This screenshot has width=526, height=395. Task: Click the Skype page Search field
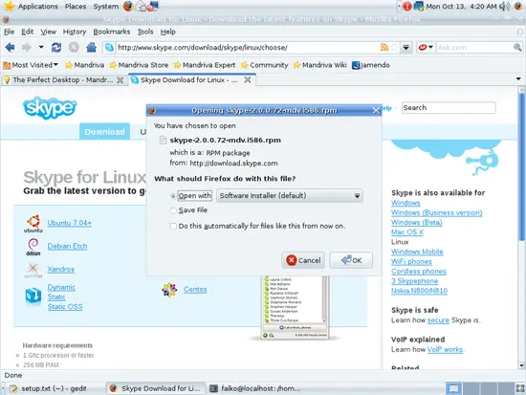click(449, 108)
